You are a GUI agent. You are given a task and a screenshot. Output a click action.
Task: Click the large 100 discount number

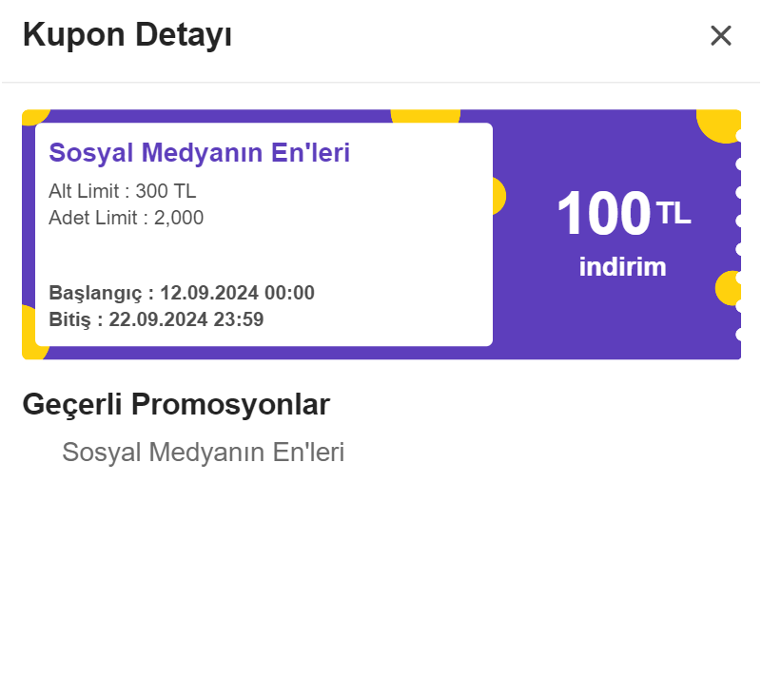point(603,214)
